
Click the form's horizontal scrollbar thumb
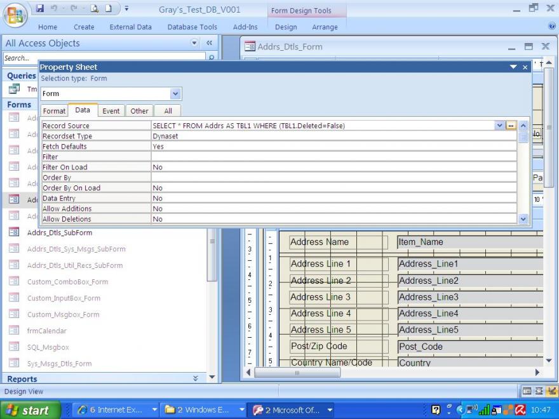pos(297,372)
